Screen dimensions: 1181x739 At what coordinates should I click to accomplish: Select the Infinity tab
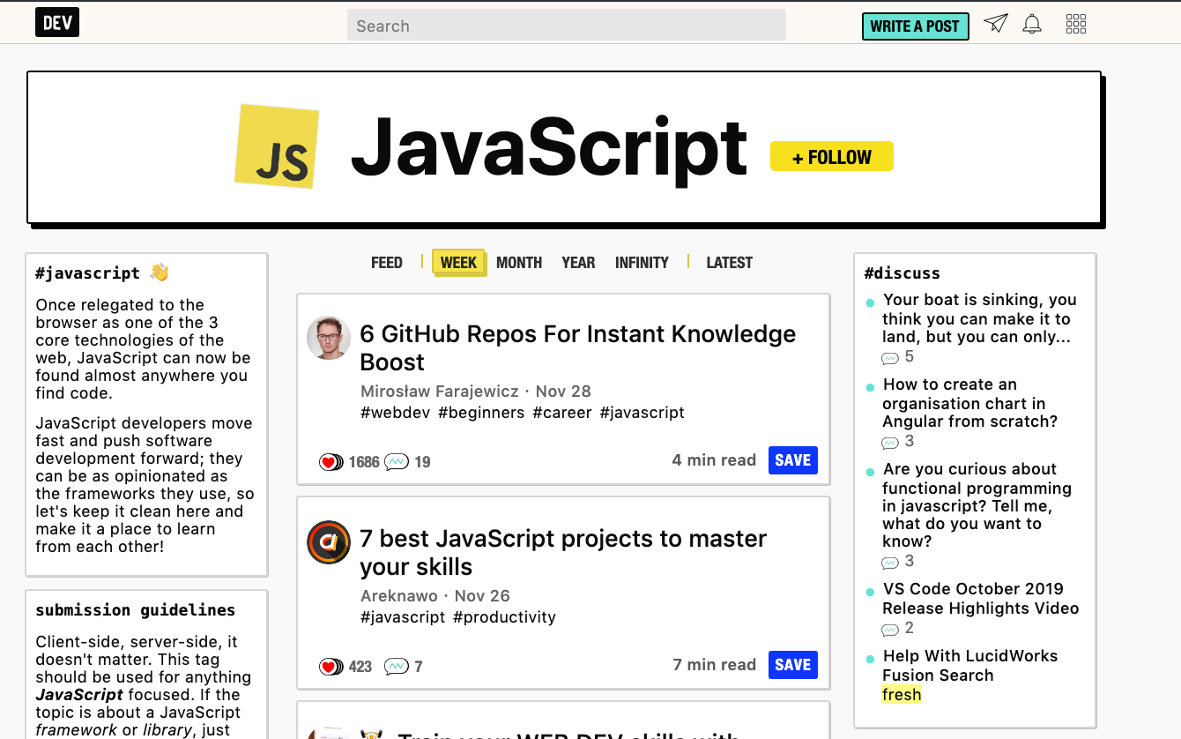tap(642, 263)
